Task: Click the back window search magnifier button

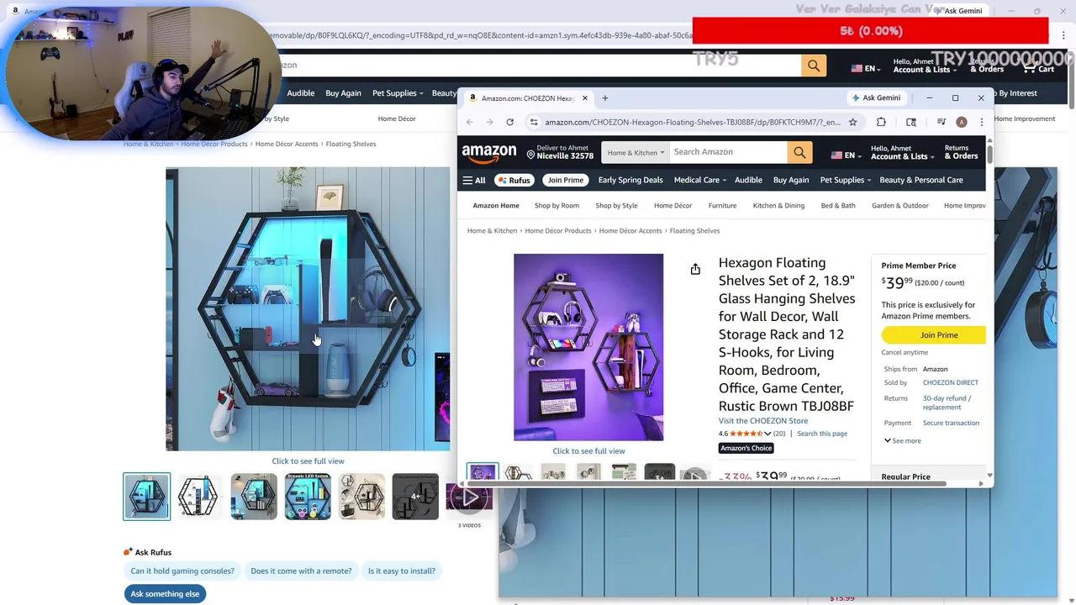Action: point(814,65)
